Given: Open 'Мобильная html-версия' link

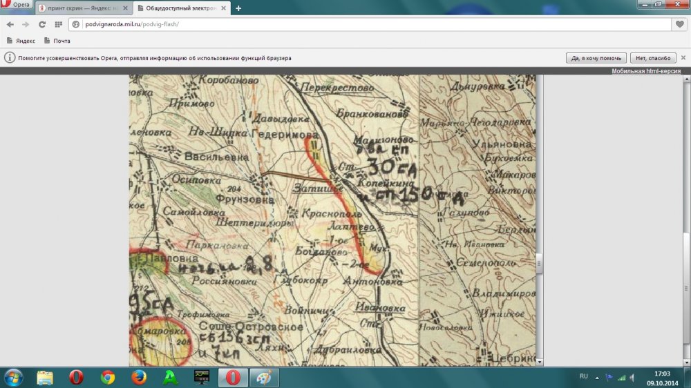Looking at the screenshot, I should click(645, 71).
